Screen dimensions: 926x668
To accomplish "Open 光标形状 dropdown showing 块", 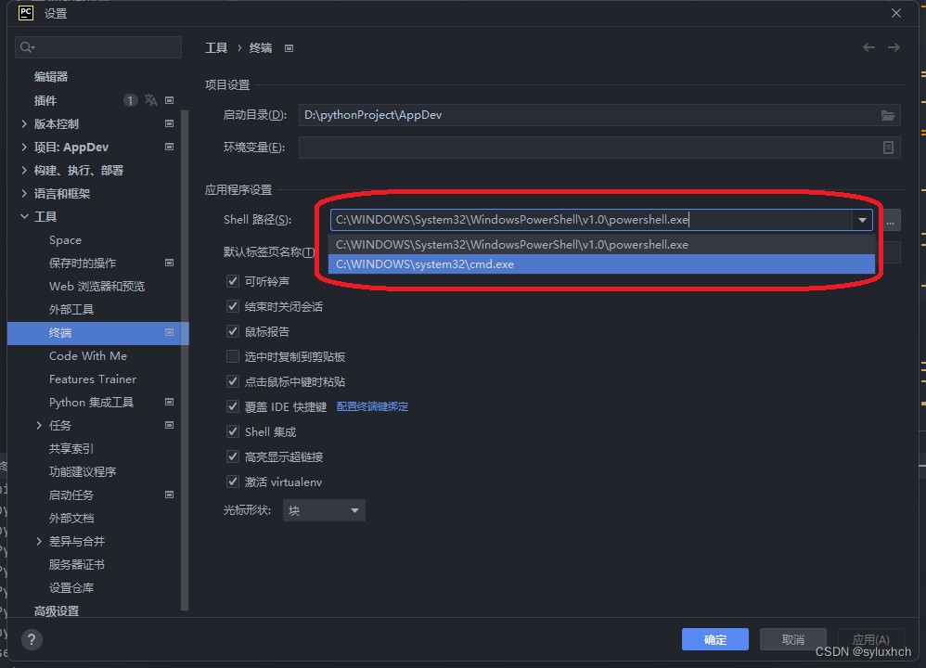I will 324,510.
